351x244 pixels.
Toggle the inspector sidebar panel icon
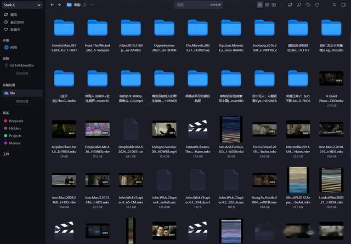[343, 5]
